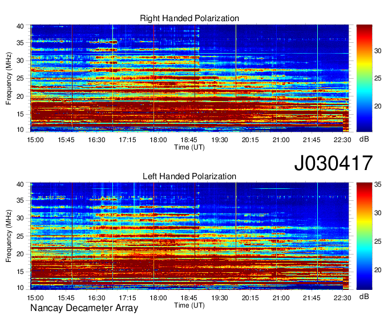Click the Time (UT) label under the top plot
The height and width of the screenshot is (315, 388).
click(x=189, y=147)
